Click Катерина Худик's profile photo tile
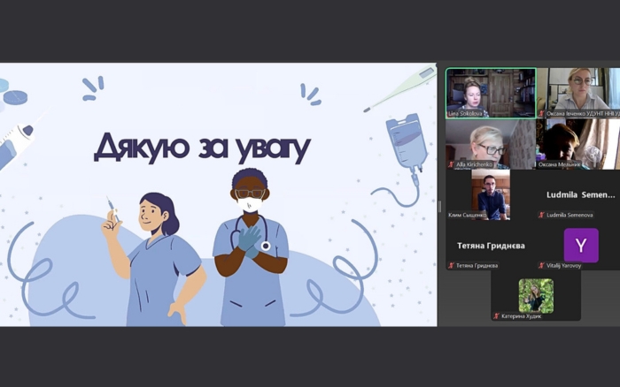The image size is (620, 387). coord(536,295)
